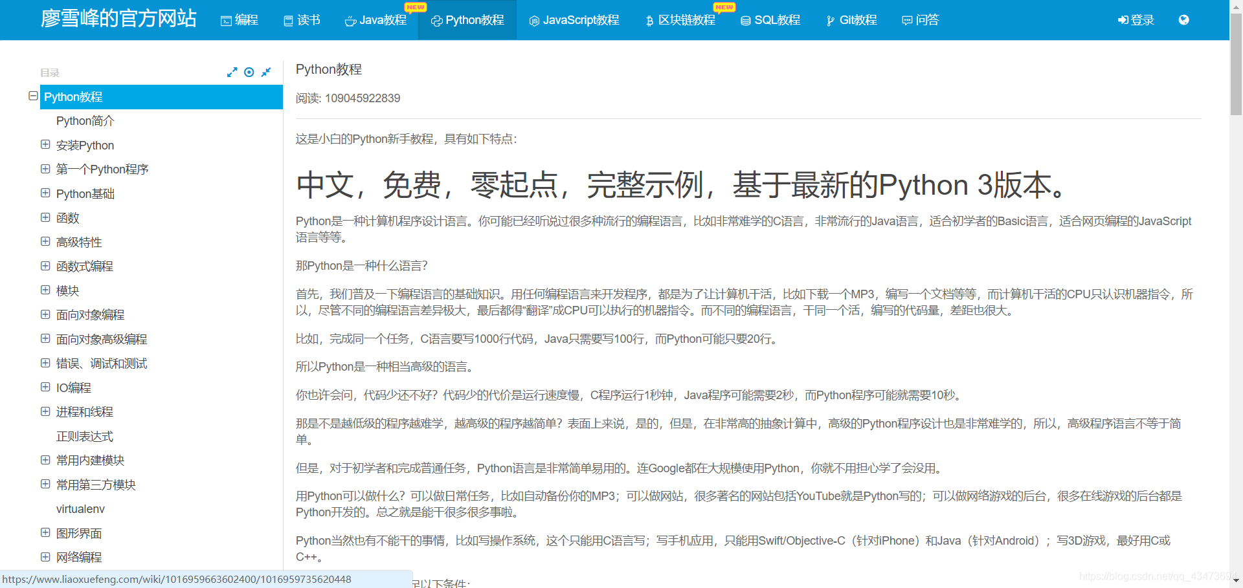
Task: Expand the 面向对象编程 tree node
Action: (x=45, y=314)
